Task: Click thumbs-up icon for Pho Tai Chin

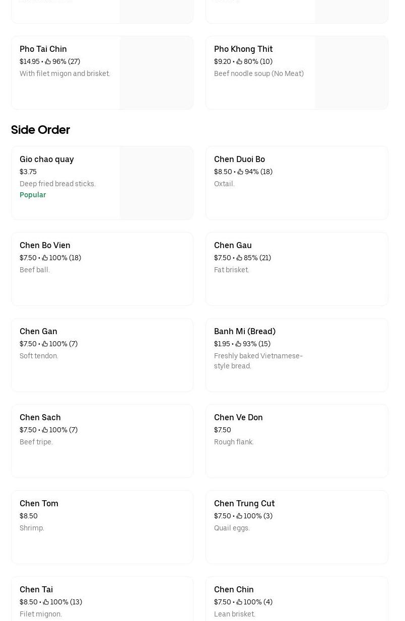Action: point(48,61)
